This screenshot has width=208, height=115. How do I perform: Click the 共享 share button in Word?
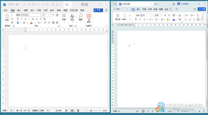pyautogui.click(x=98, y=10)
